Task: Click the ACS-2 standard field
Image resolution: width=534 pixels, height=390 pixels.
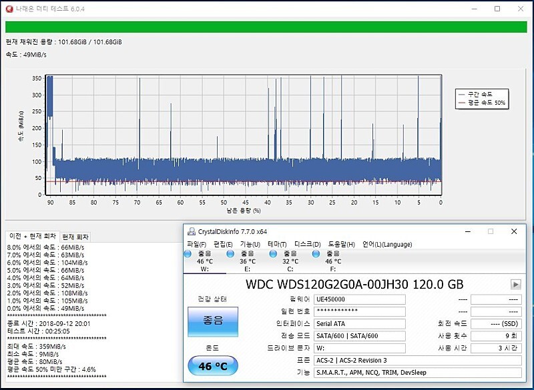Action: tap(418, 361)
